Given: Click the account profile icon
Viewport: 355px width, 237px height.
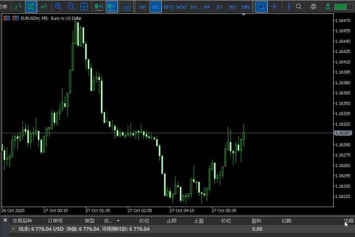Looking at the screenshot, I should coord(313,7).
